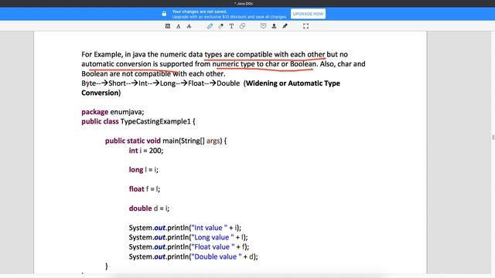Select the highlight text tool

179,26
